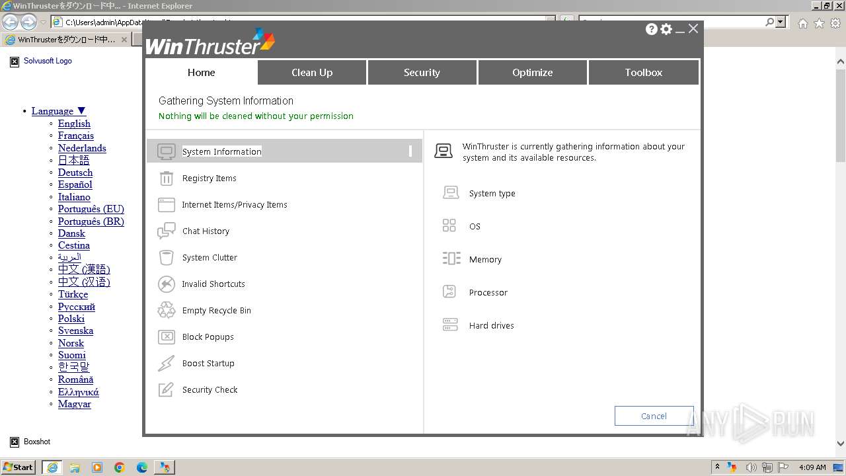Expand the Language dropdown link

[x=59, y=111]
